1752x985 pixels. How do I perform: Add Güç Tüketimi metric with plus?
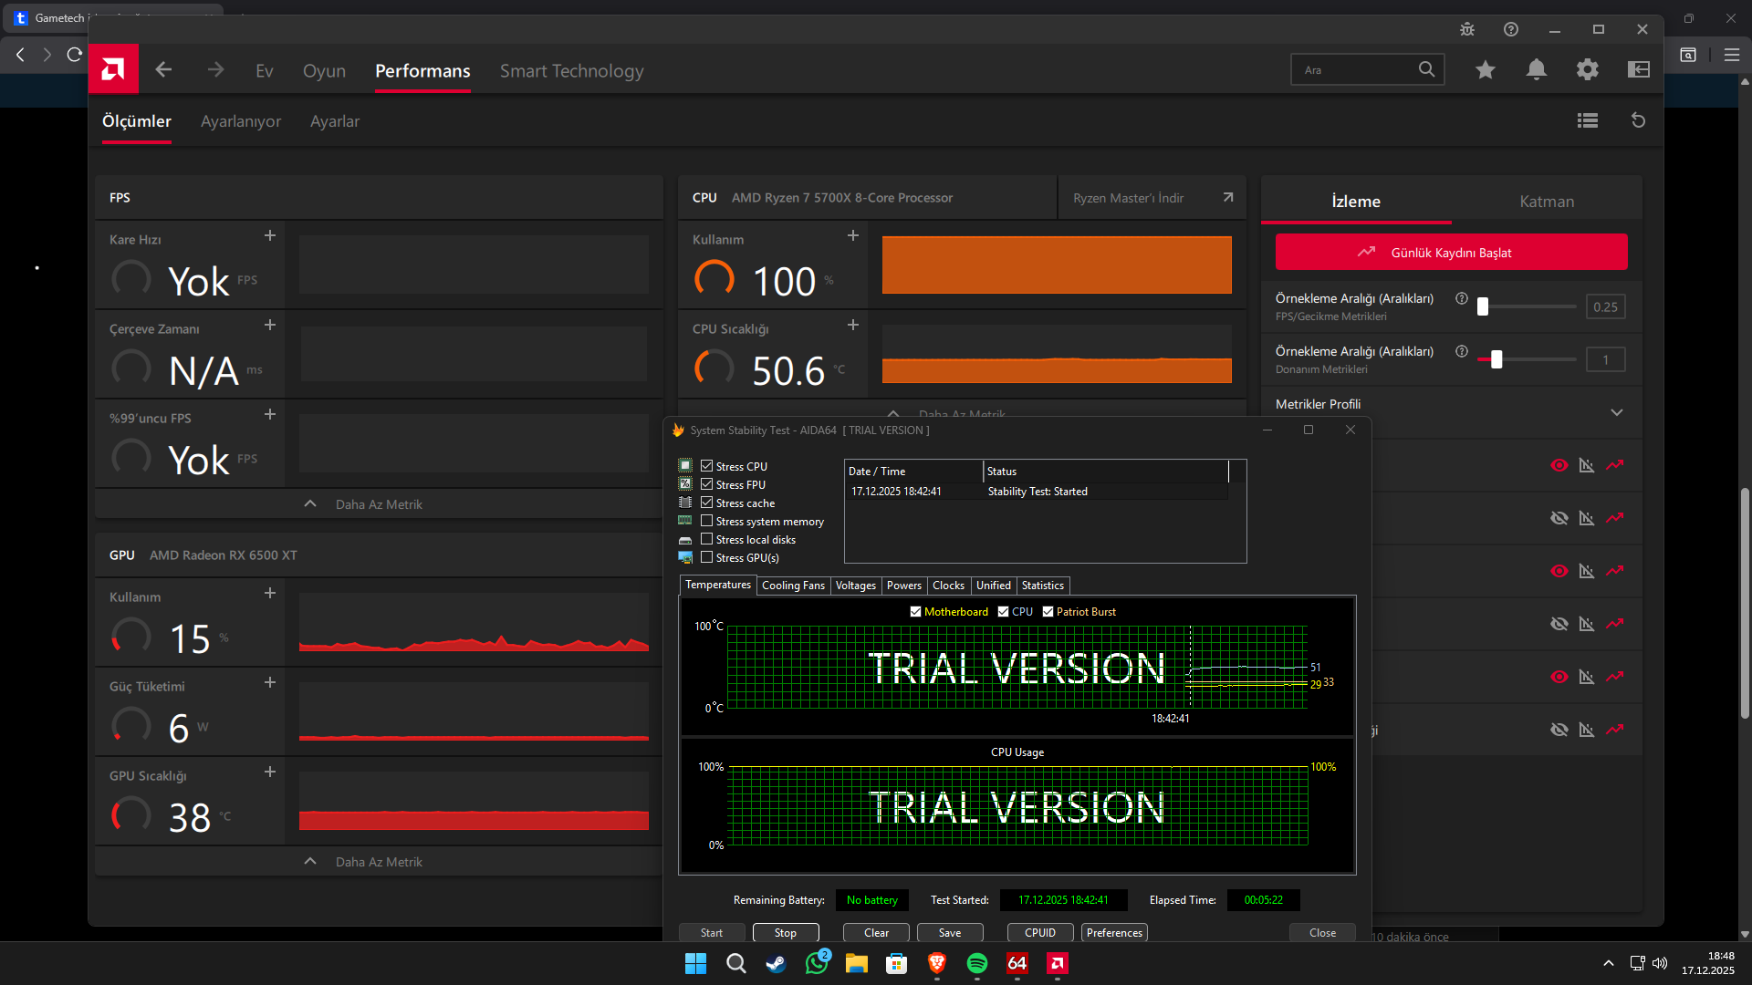270,682
